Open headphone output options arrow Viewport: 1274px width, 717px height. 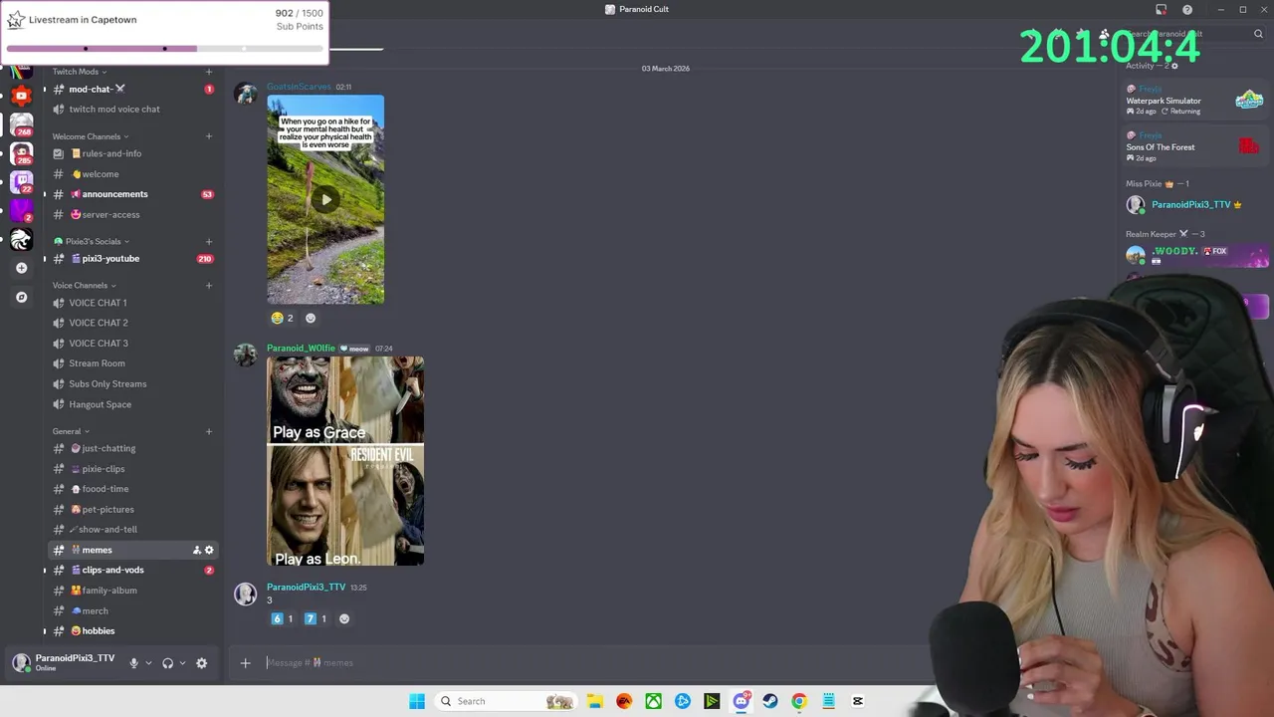(182, 663)
